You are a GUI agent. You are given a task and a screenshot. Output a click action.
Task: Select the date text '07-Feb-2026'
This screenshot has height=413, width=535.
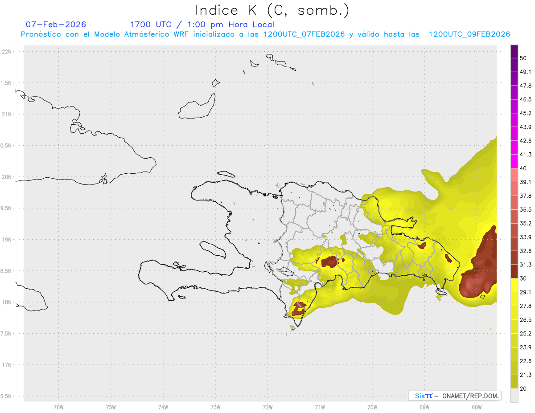(56, 25)
